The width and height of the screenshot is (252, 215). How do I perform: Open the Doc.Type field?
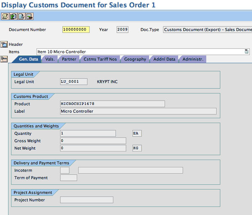click(x=207, y=30)
